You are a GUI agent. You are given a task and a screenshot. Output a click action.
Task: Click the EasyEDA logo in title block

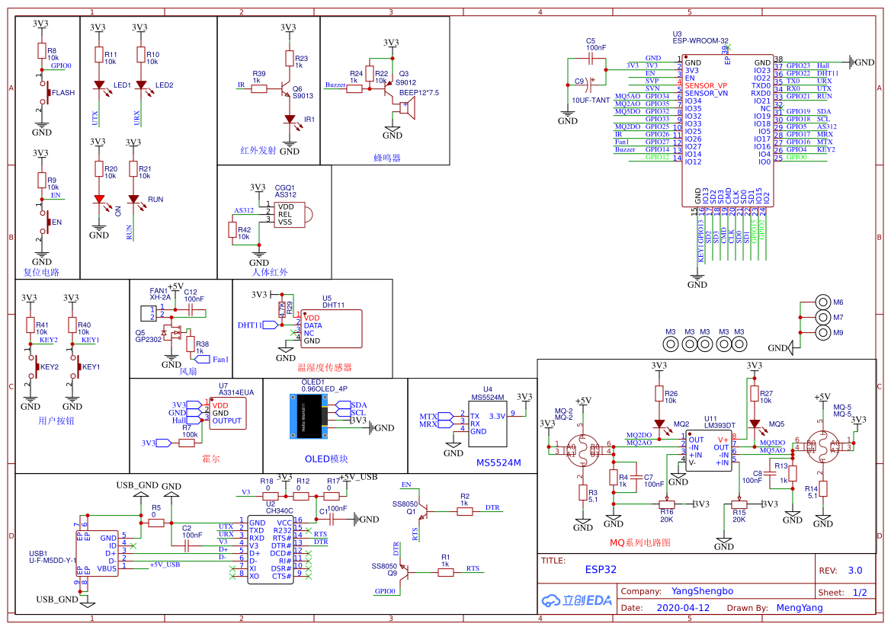tap(576, 600)
